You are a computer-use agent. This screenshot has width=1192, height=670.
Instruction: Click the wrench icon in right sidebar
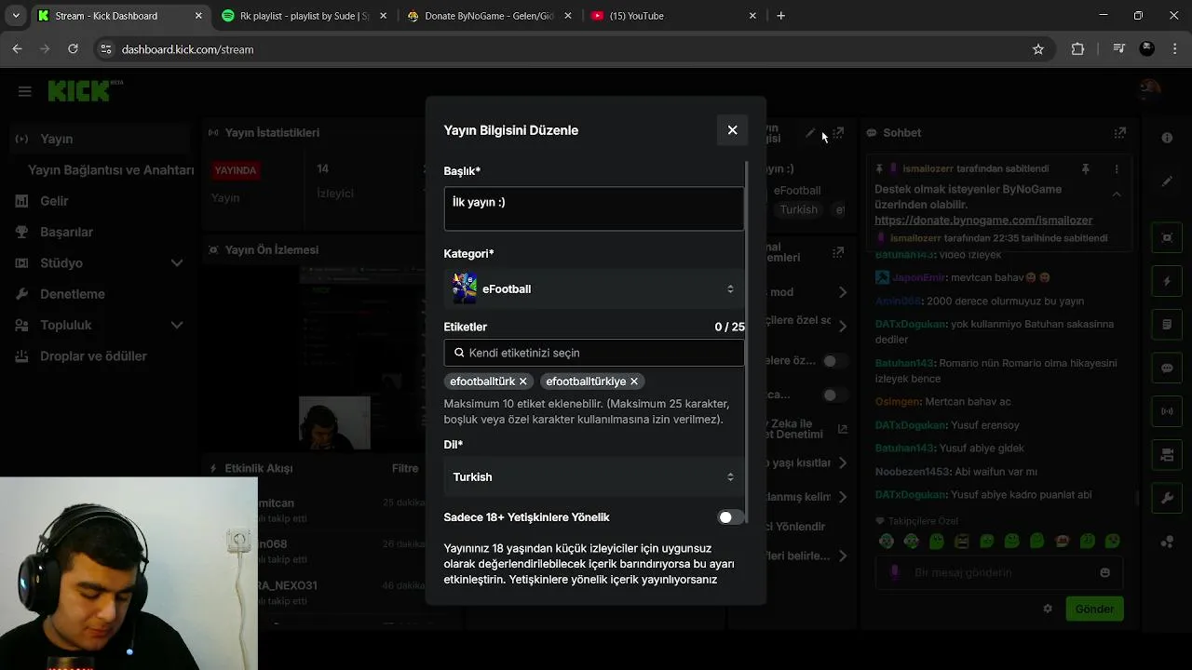point(1167,499)
